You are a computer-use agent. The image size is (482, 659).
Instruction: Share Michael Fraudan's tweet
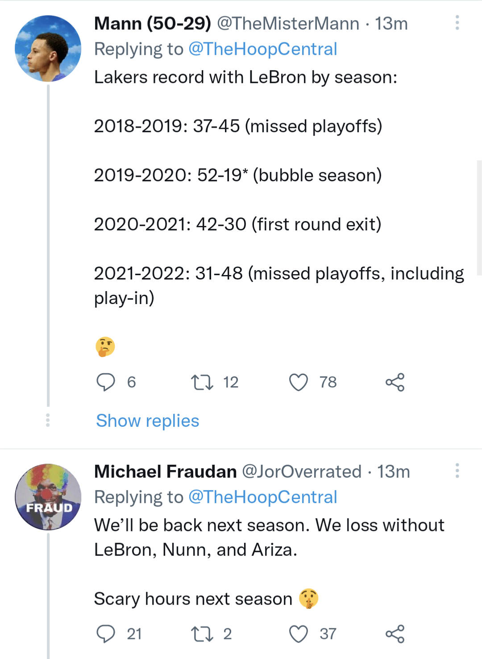pyautogui.click(x=395, y=634)
